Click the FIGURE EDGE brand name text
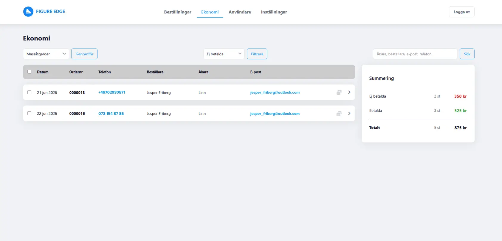This screenshot has width=502, height=241. pos(50,11)
